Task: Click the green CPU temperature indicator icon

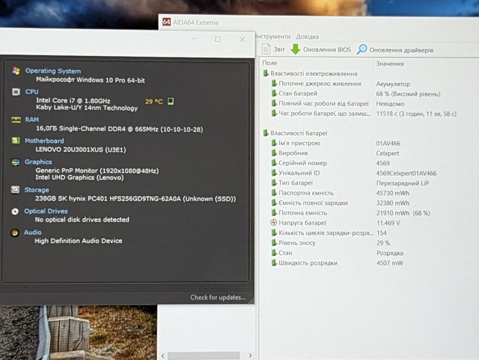Action: coord(170,101)
